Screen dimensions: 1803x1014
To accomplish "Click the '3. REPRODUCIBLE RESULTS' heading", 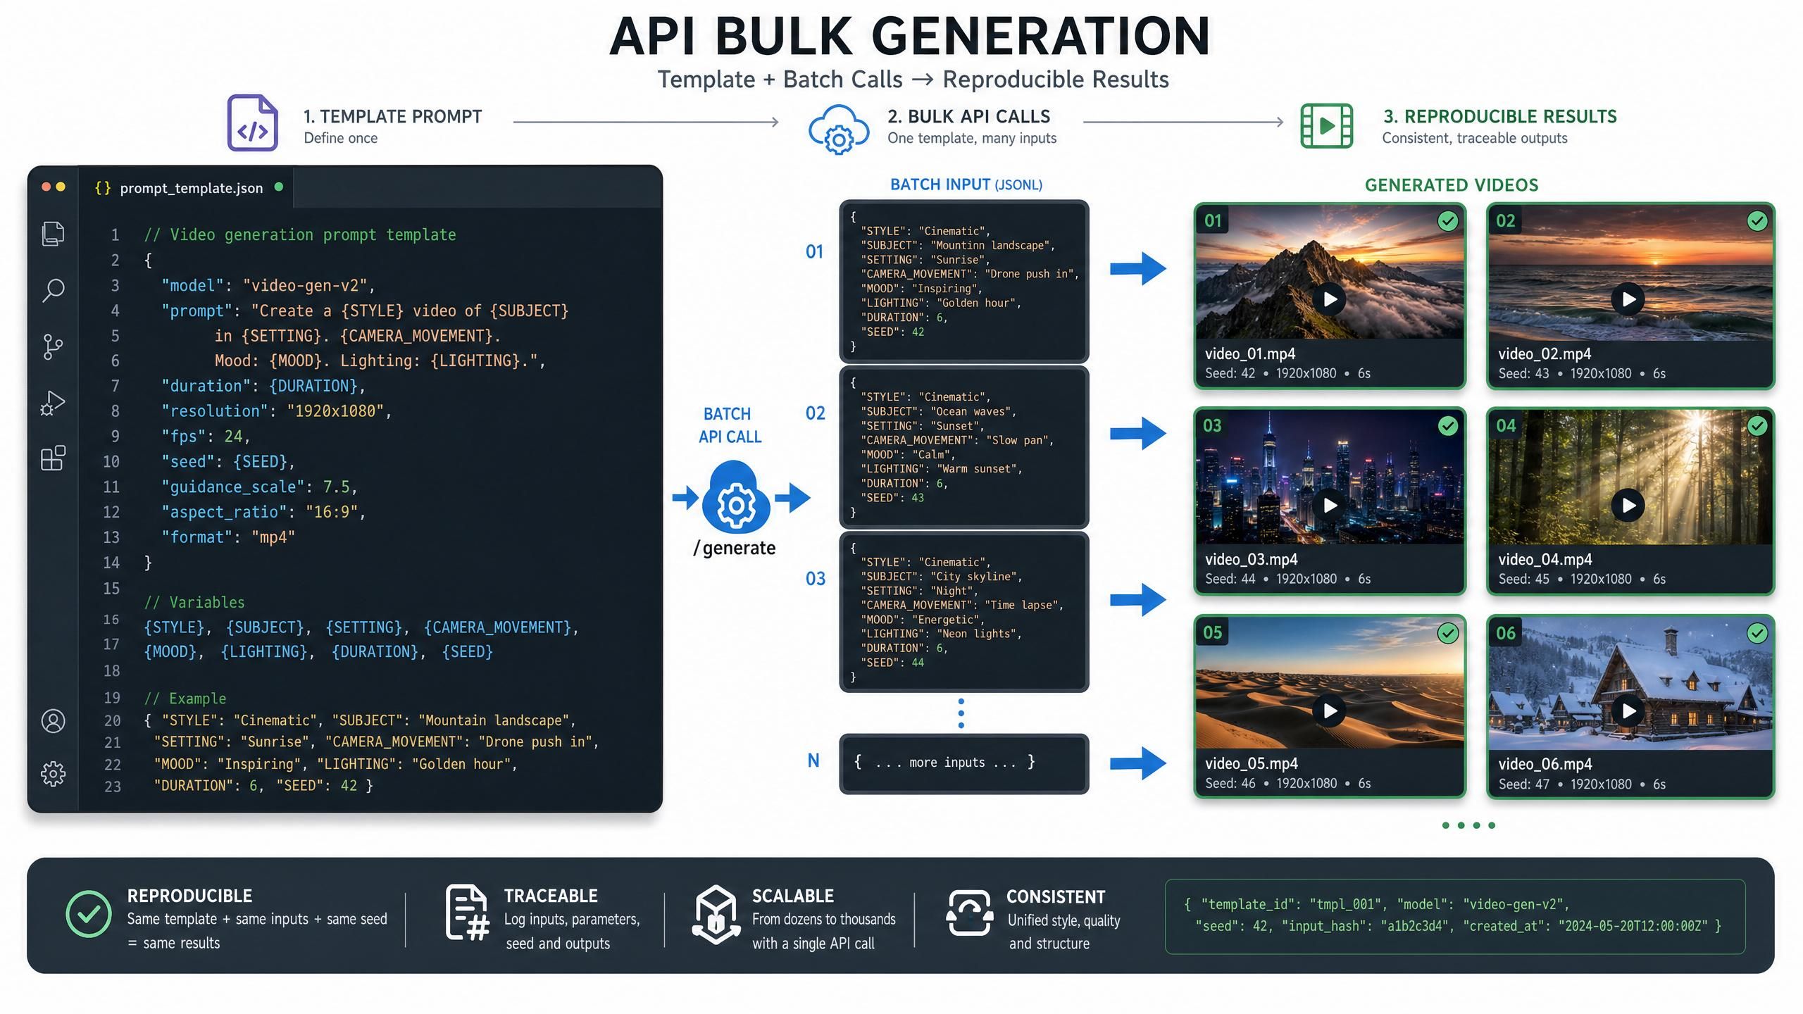I will coord(1499,116).
